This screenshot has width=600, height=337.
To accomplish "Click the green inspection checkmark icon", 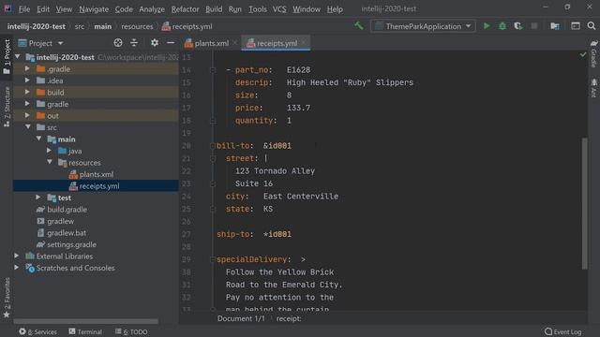I will coord(583,54).
